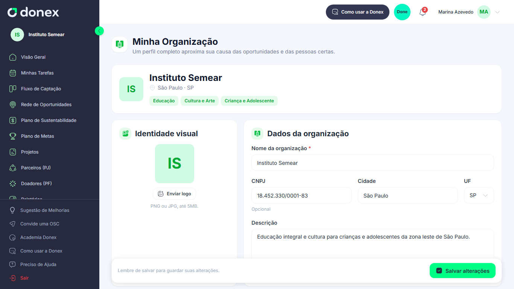Click the Educação tag

coord(164,101)
